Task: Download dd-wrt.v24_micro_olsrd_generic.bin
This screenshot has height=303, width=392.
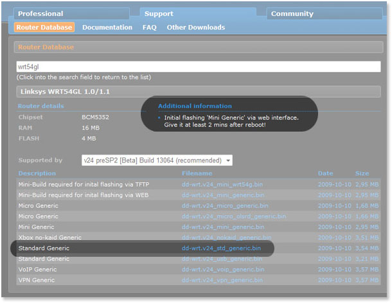Action: coord(234,216)
